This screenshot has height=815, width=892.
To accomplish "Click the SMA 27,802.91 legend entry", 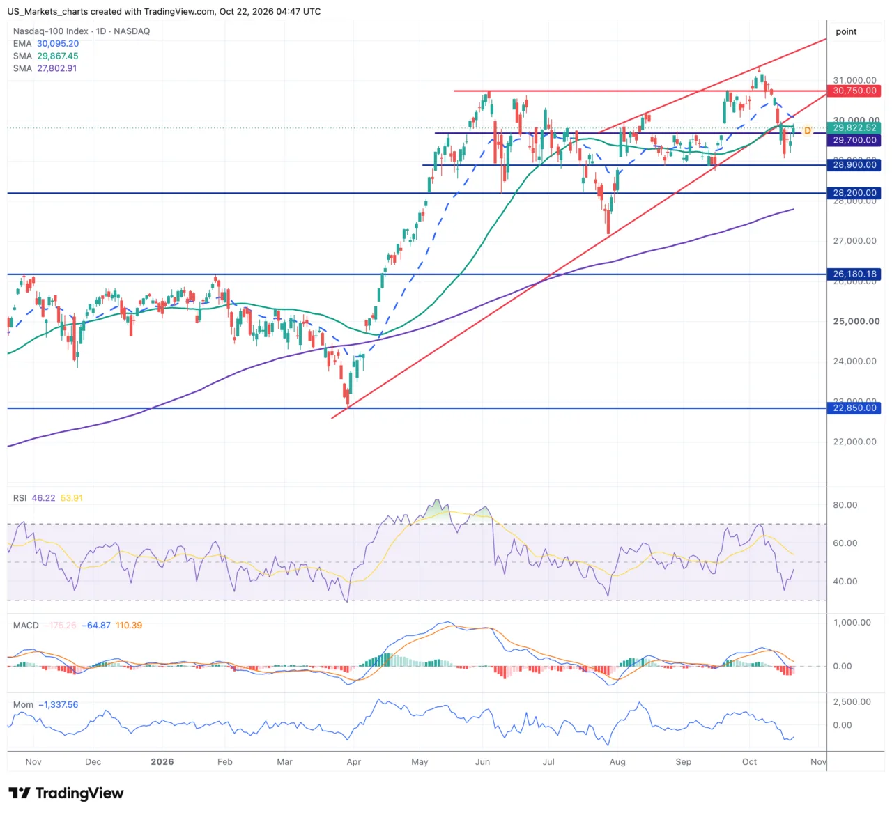I will click(x=45, y=69).
